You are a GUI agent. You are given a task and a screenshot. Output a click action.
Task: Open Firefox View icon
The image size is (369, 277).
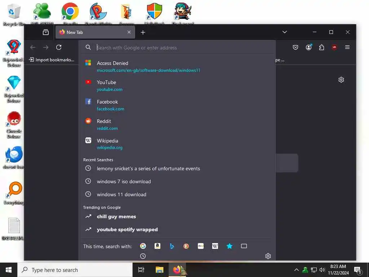[46, 32]
